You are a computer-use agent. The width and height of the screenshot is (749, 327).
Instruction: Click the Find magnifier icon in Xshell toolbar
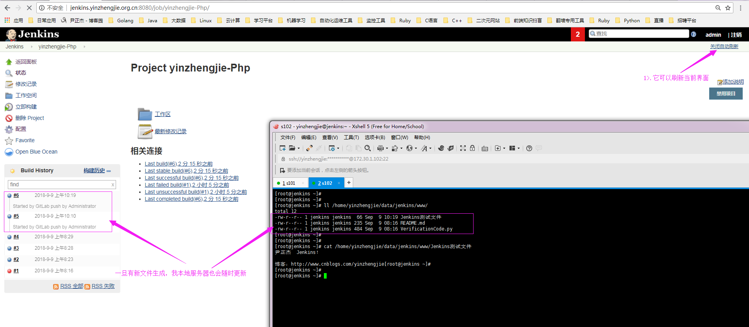(368, 148)
